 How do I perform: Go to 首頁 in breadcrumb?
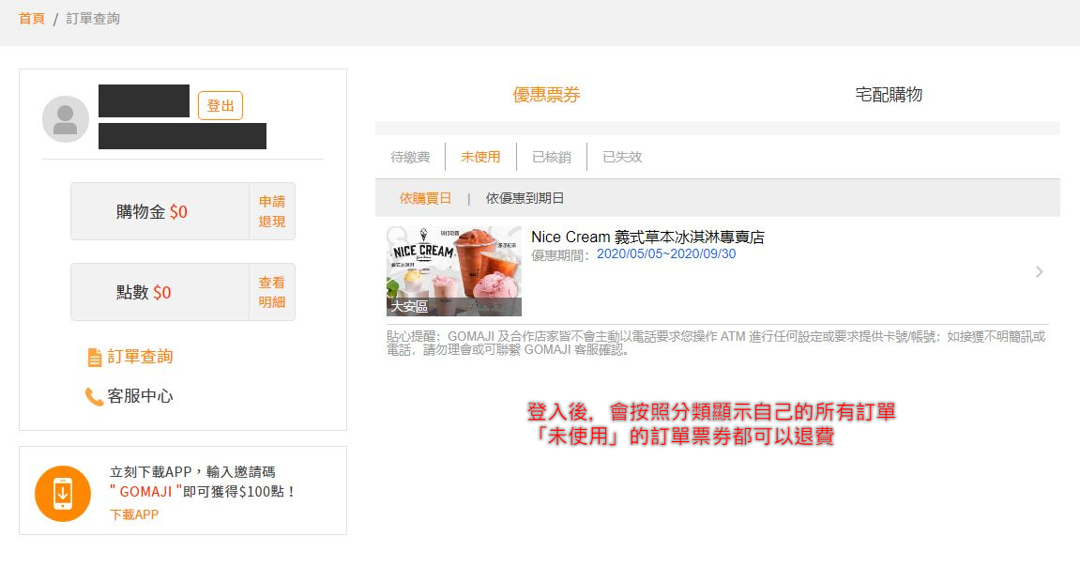point(32,19)
